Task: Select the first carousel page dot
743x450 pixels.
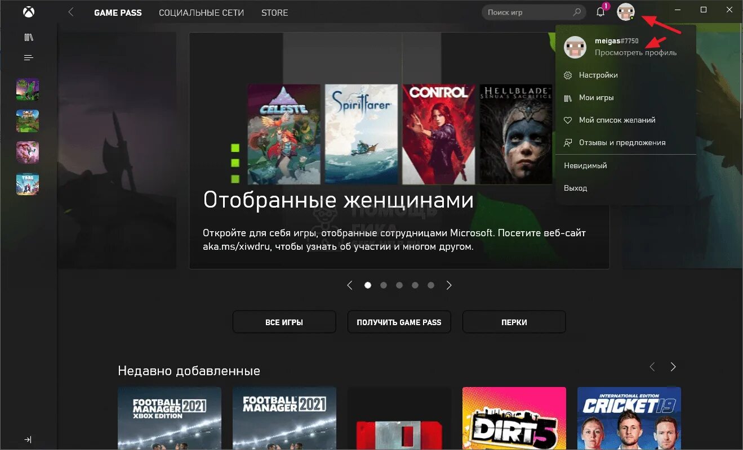Action: tap(368, 285)
